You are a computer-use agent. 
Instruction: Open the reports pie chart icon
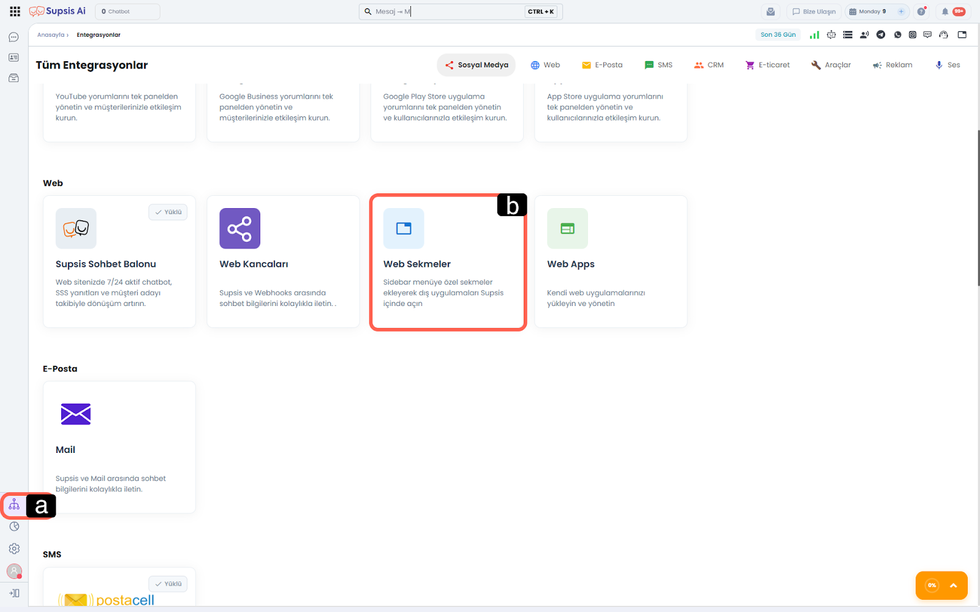point(14,526)
